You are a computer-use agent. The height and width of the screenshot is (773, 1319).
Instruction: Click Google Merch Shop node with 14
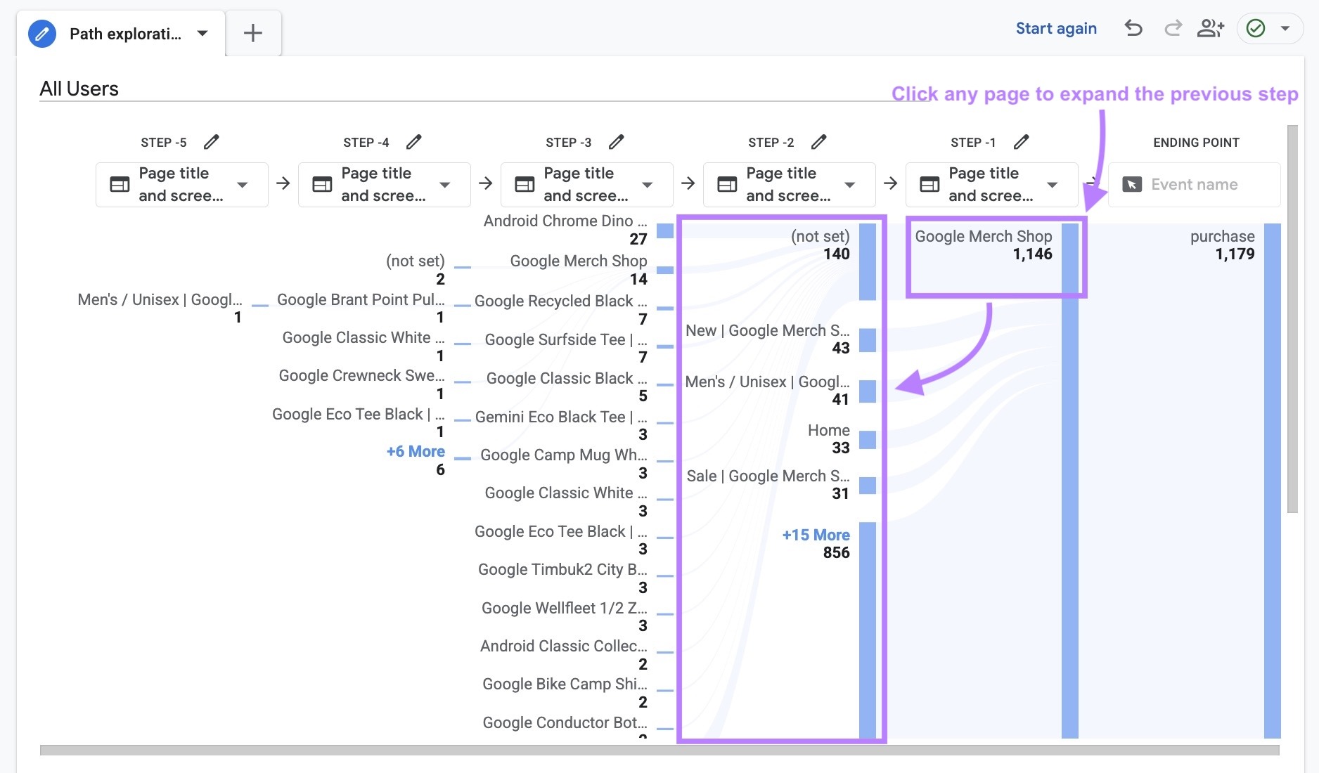tap(579, 270)
